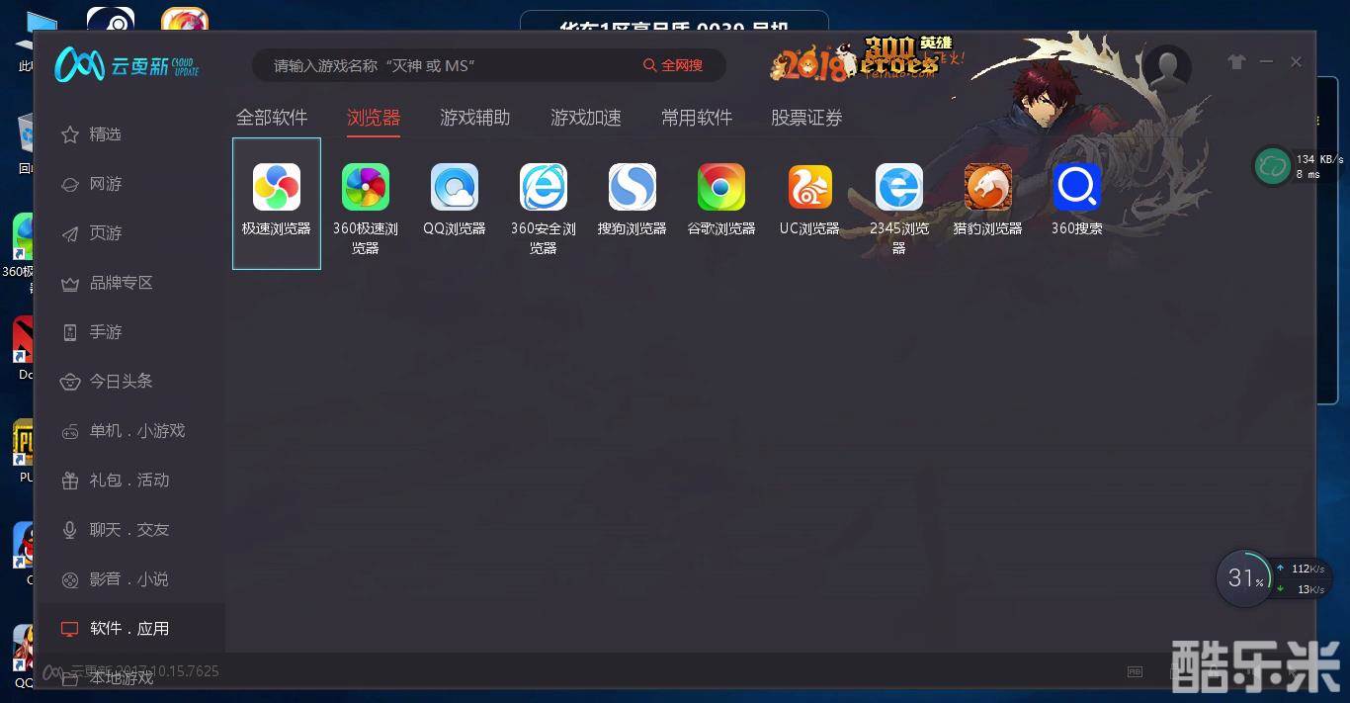
Task: Launch 360极速浏览器 from the list
Action: coord(366,188)
